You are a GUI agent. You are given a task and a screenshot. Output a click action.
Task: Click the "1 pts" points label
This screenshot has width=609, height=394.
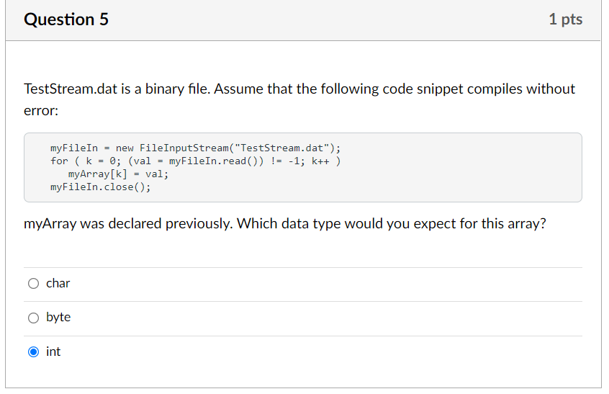click(565, 19)
